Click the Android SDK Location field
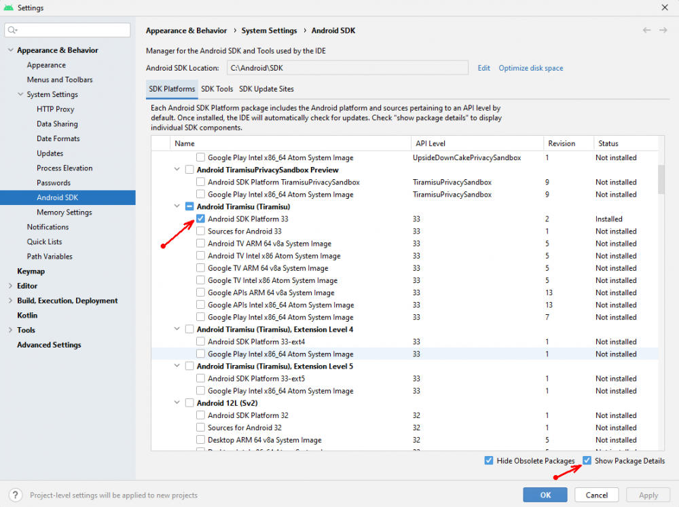Viewport: 679px width, 507px height. pyautogui.click(x=347, y=68)
